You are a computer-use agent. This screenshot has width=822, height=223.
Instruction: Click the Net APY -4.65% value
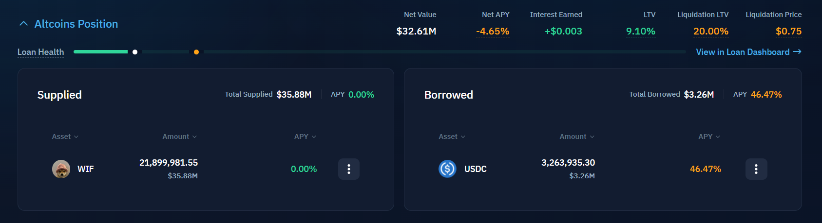point(493,32)
